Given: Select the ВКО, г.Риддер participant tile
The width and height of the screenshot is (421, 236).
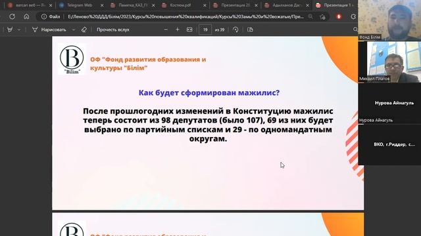Looking at the screenshot, I should pos(389,144).
